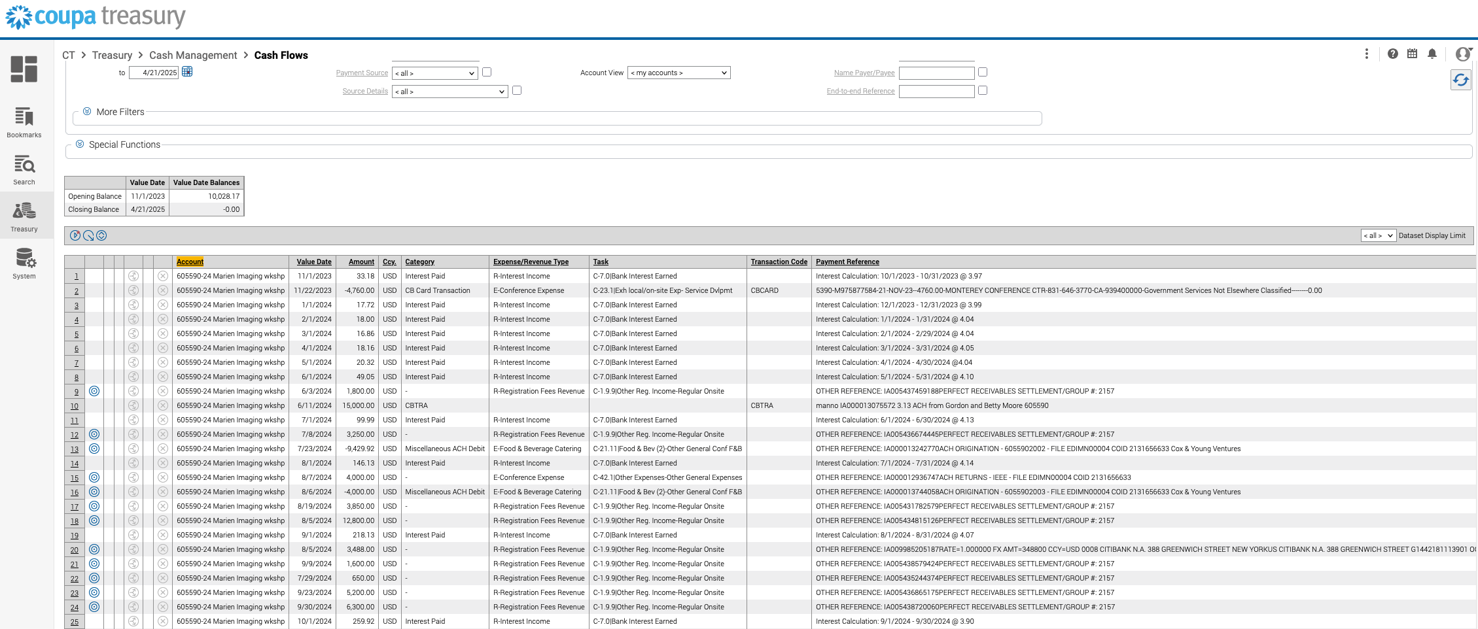Open Bookmarks in the left sidebar
Image resolution: width=1478 pixels, height=629 pixels.
[x=24, y=122]
